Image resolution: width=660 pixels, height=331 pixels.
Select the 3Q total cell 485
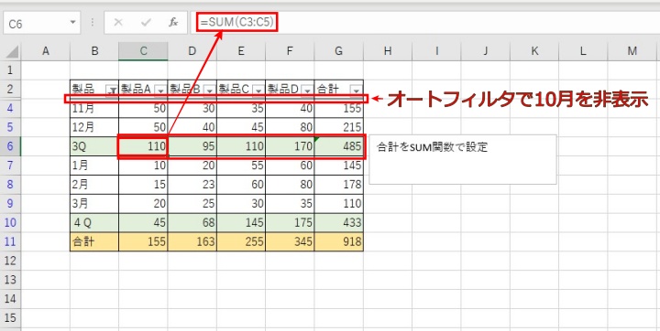point(339,146)
